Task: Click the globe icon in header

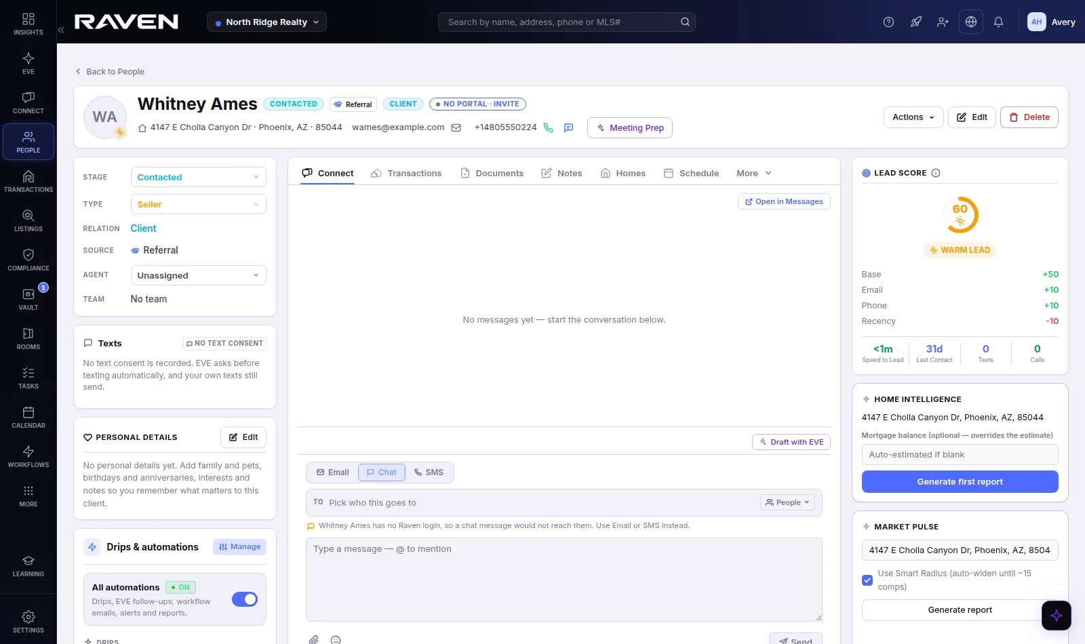Action: point(971,22)
